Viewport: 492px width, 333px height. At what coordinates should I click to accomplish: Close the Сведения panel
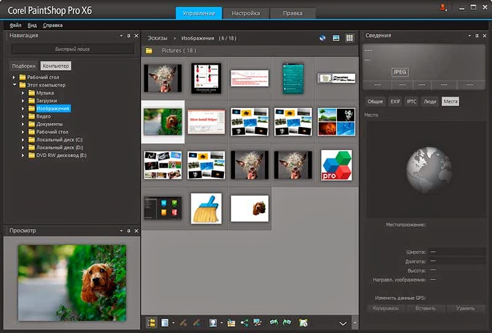point(485,36)
